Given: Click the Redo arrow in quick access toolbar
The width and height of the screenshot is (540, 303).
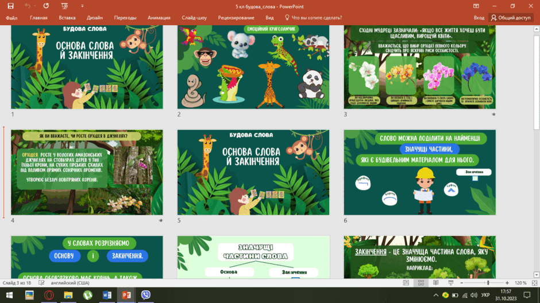Looking at the screenshot, I should pyautogui.click(x=46, y=6).
